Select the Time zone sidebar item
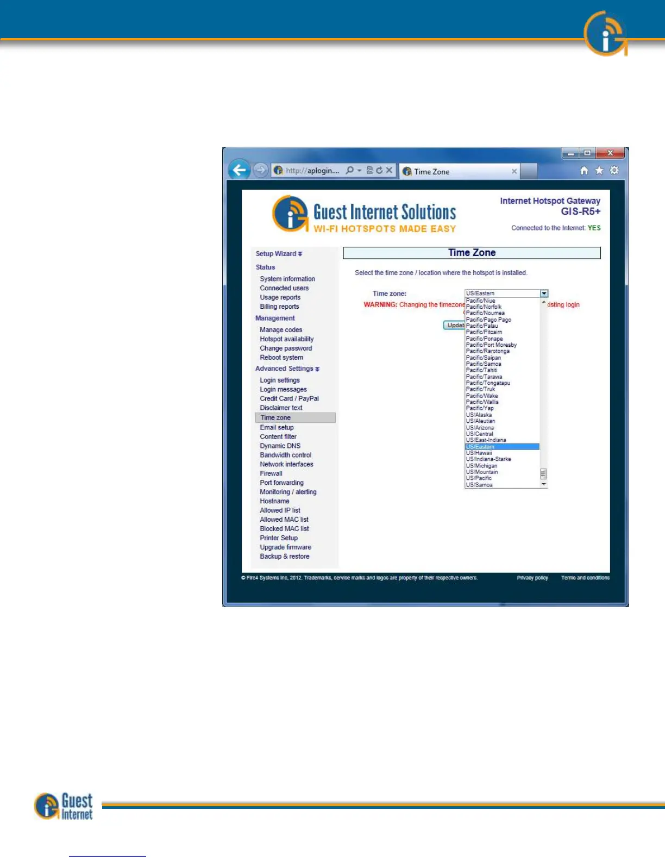This screenshot has height=861, width=665. pos(296,417)
